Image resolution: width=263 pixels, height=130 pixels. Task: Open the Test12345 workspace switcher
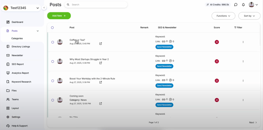(x=21, y=8)
